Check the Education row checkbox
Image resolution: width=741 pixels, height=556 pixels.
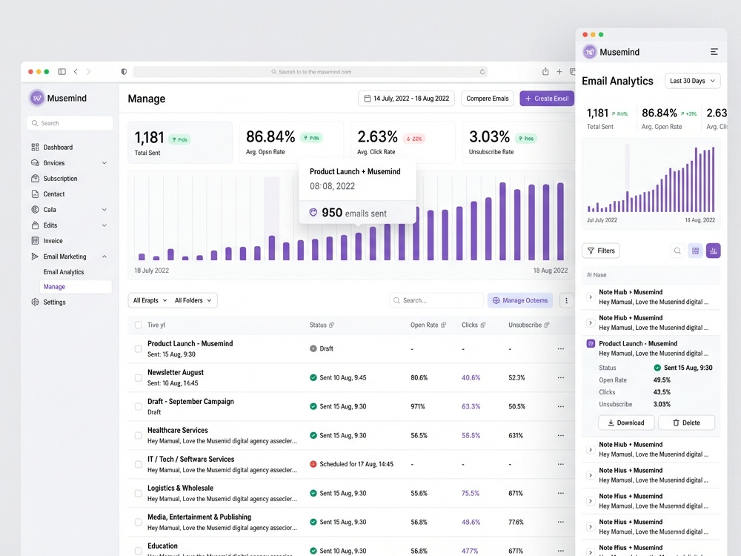pyautogui.click(x=138, y=551)
